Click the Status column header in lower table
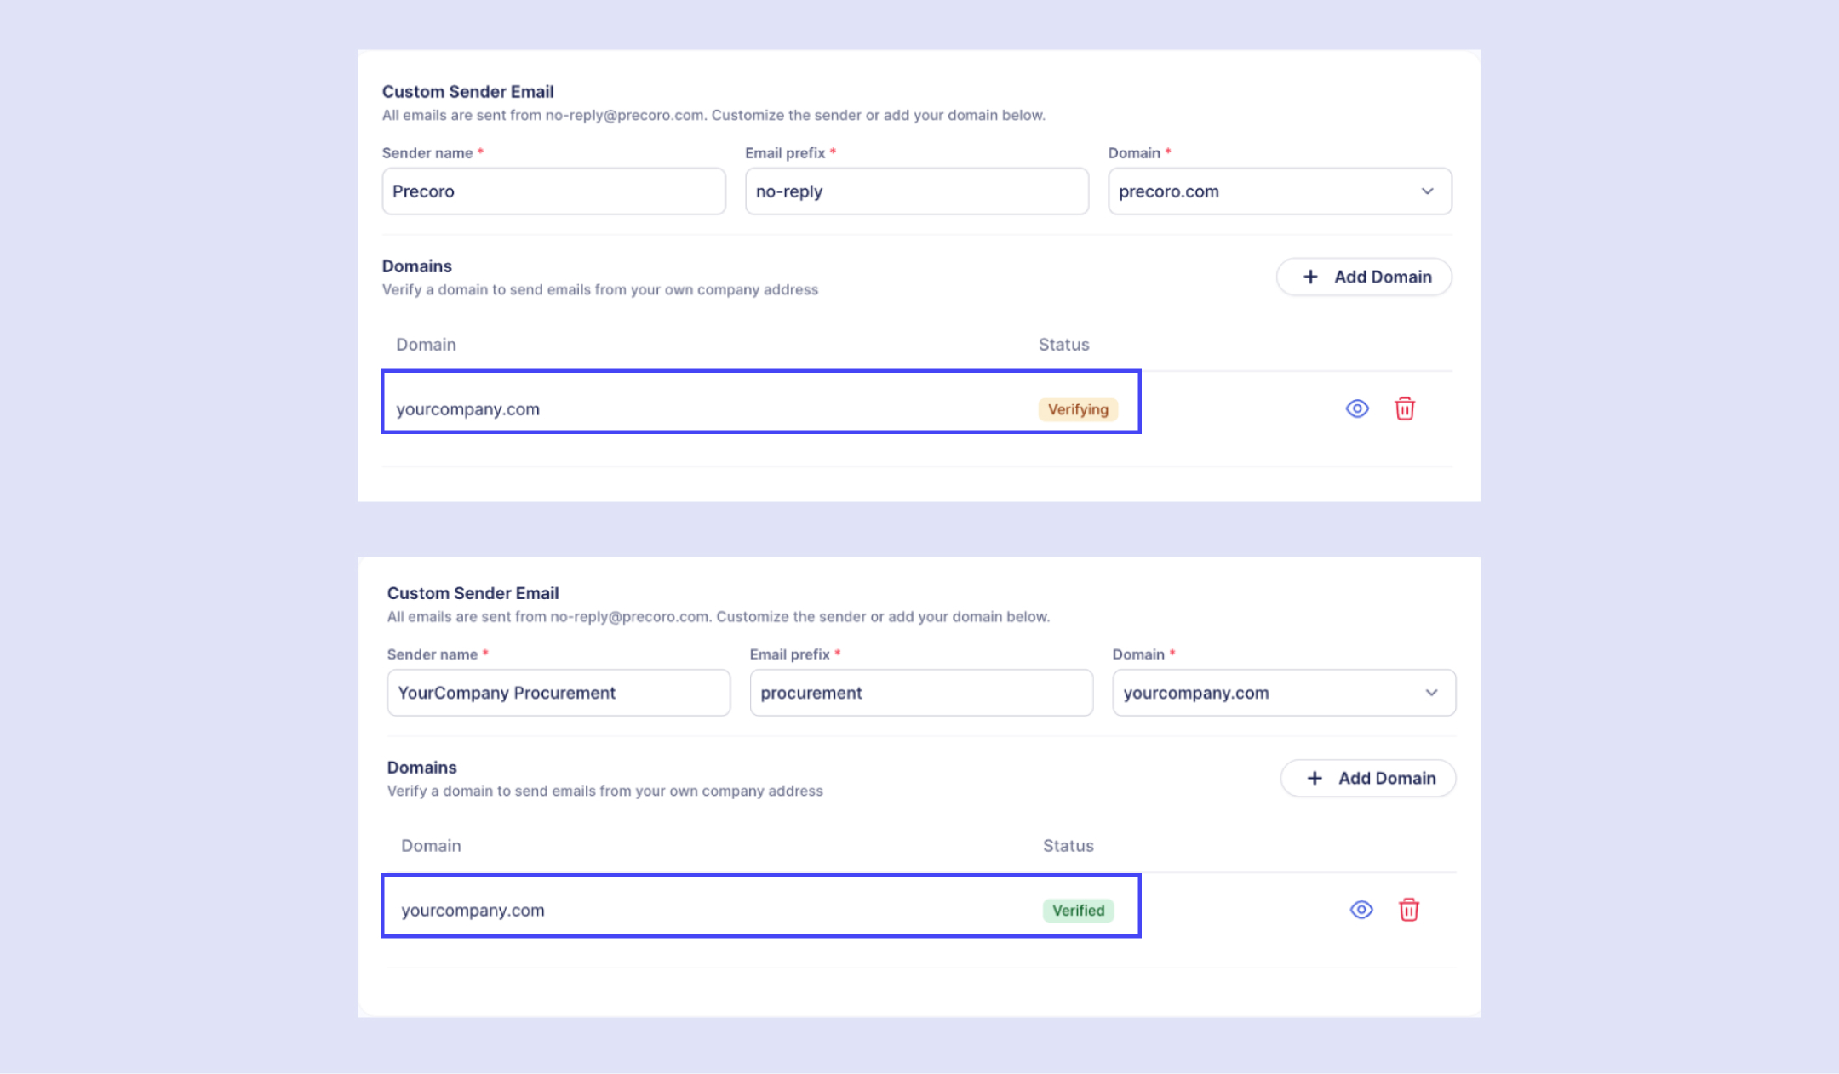This screenshot has width=1839, height=1074. (x=1068, y=846)
